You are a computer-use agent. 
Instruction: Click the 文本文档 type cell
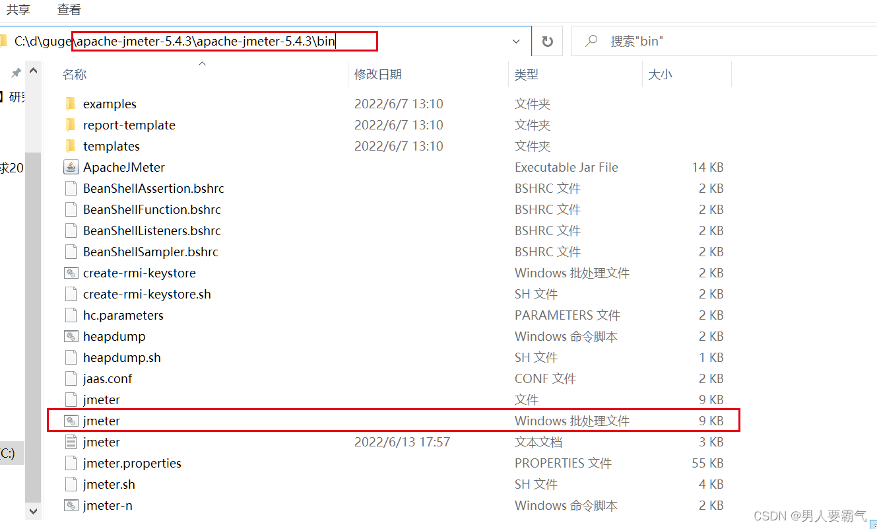(x=538, y=442)
